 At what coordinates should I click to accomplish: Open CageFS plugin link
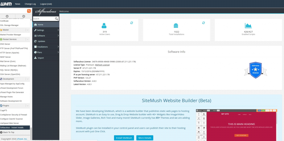(3, 110)
